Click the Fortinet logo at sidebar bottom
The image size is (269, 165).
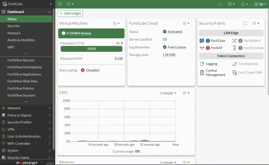27,163
